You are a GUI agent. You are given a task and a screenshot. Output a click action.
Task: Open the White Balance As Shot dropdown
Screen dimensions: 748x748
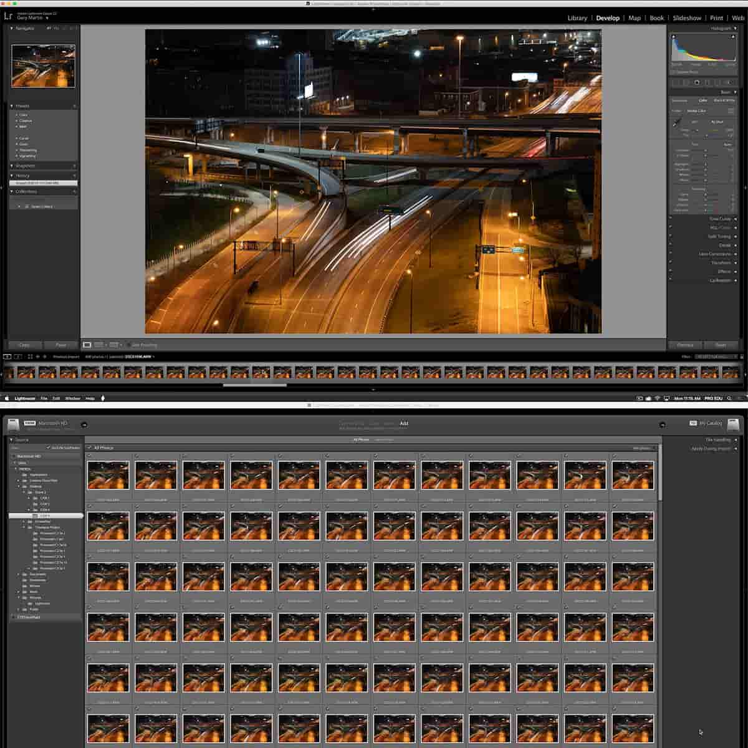[717, 122]
